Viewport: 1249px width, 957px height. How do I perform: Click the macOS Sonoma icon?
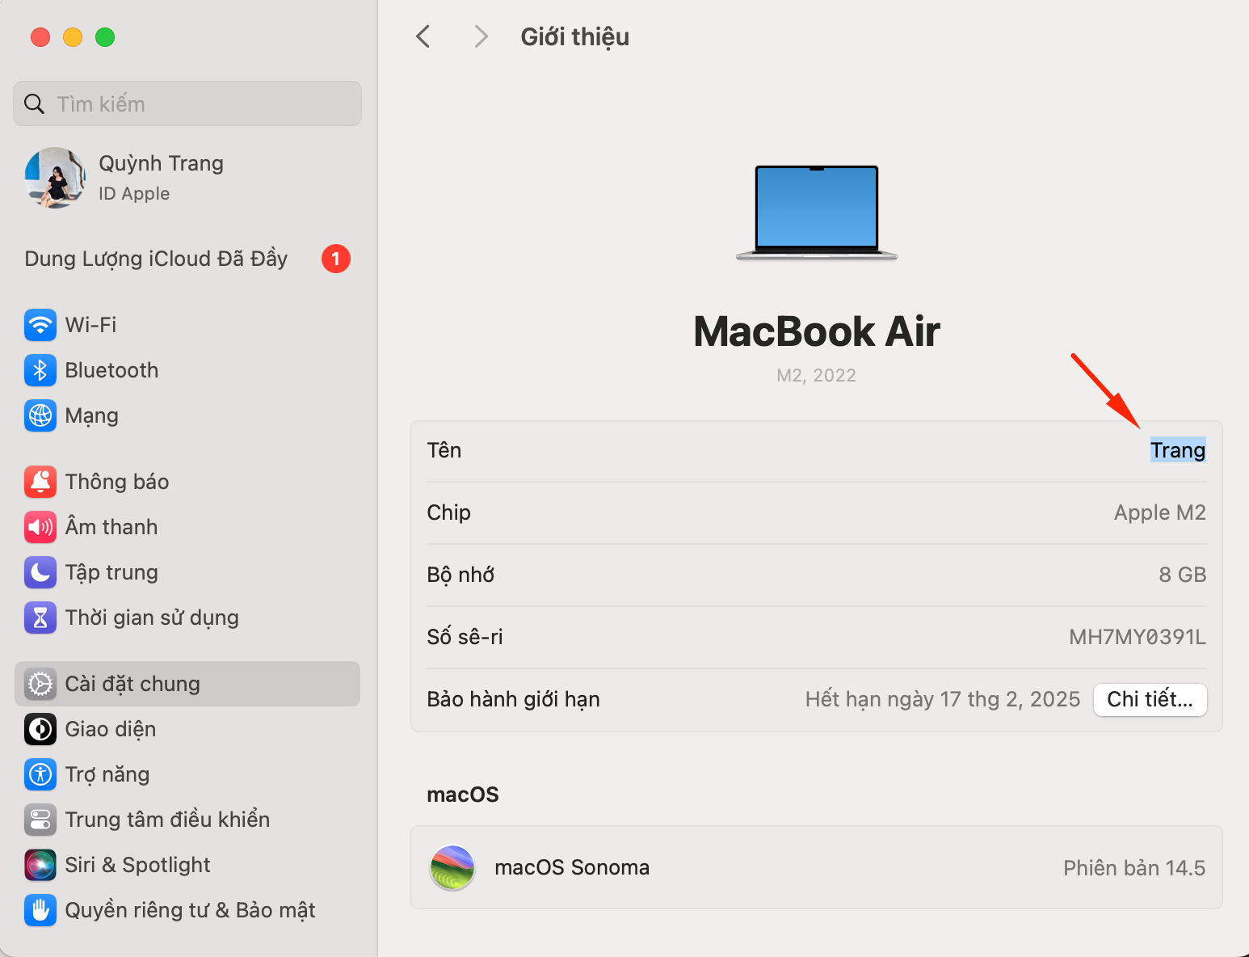[x=452, y=867]
